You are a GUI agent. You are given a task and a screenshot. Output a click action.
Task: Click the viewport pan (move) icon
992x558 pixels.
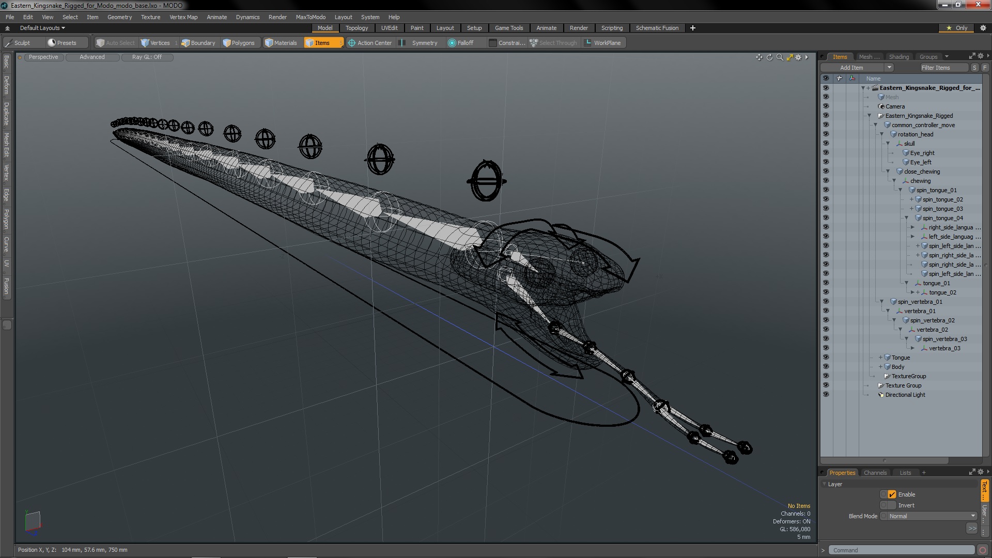pos(759,57)
